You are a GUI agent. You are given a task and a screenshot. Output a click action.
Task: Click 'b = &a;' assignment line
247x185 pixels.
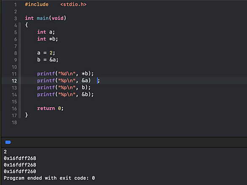[48, 60]
